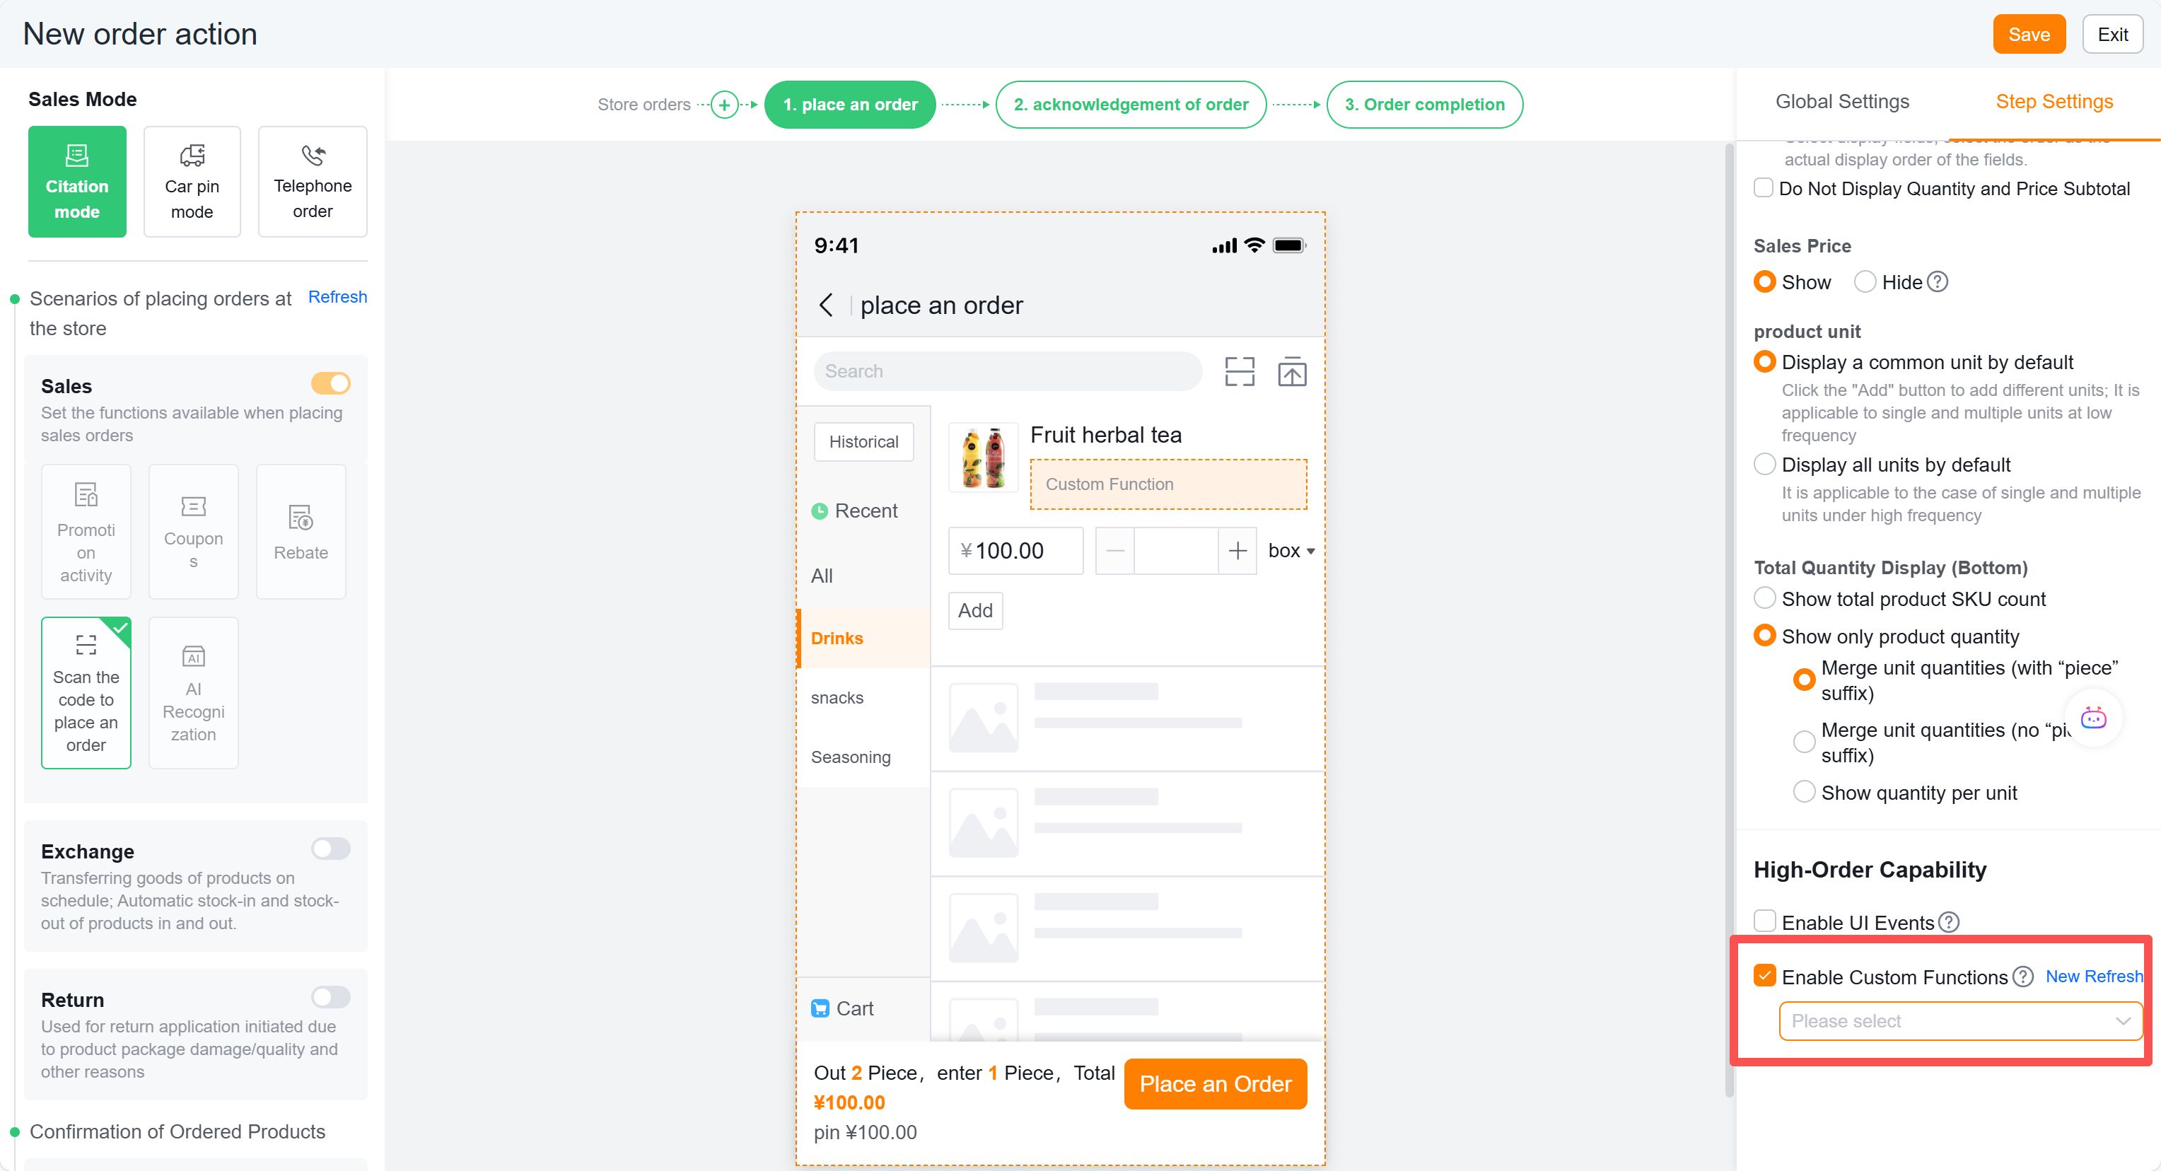Click the upload icon next to search bar
The width and height of the screenshot is (2161, 1171).
coord(1292,372)
